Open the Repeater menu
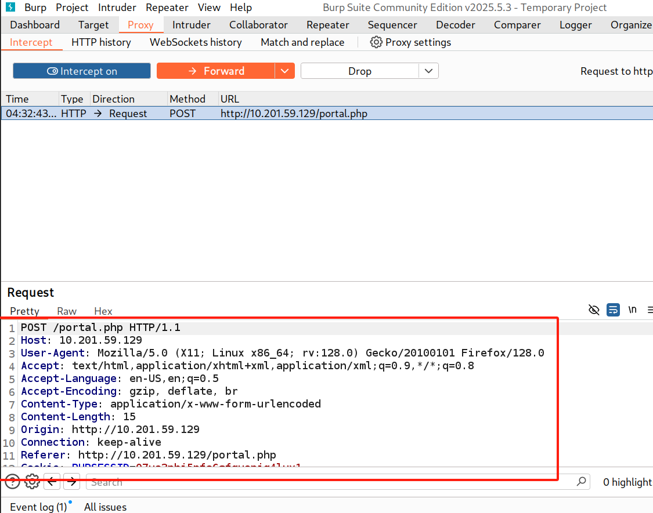Viewport: 653px width, 513px height. [x=167, y=8]
